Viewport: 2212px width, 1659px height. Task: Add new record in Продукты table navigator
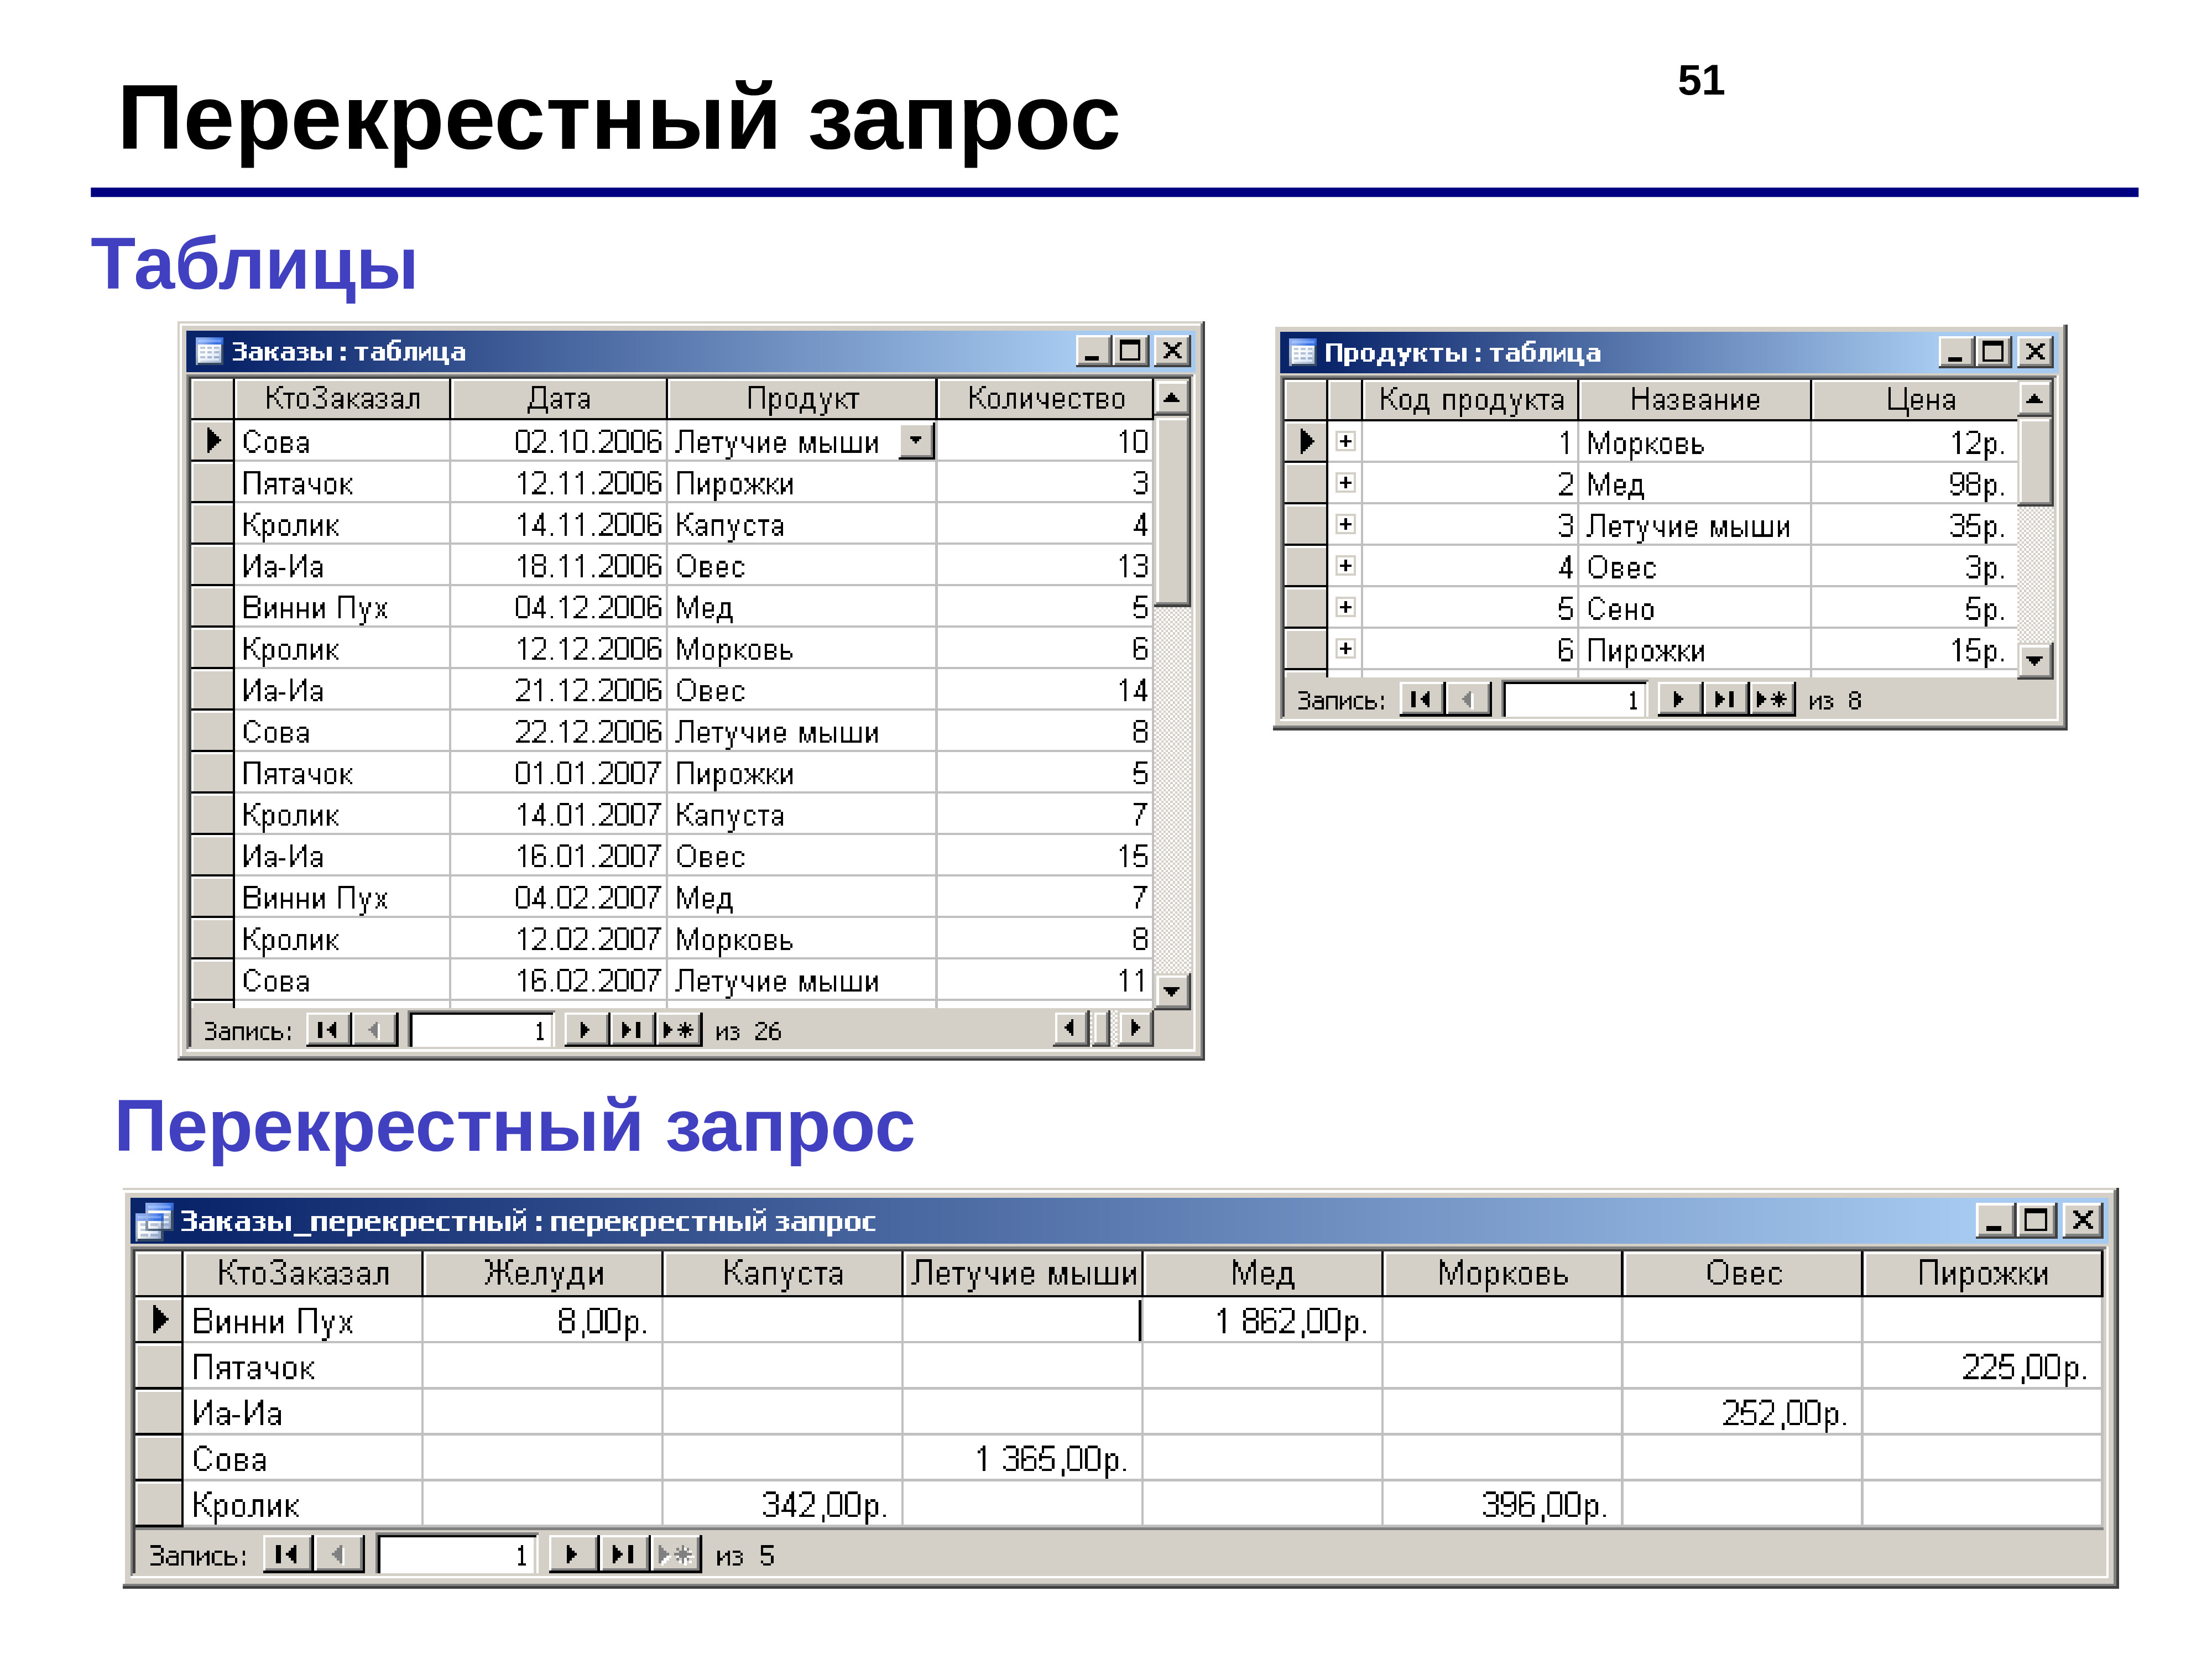click(1773, 699)
